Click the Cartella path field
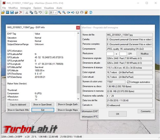This screenshot has width=160, height=140. point(130,40)
